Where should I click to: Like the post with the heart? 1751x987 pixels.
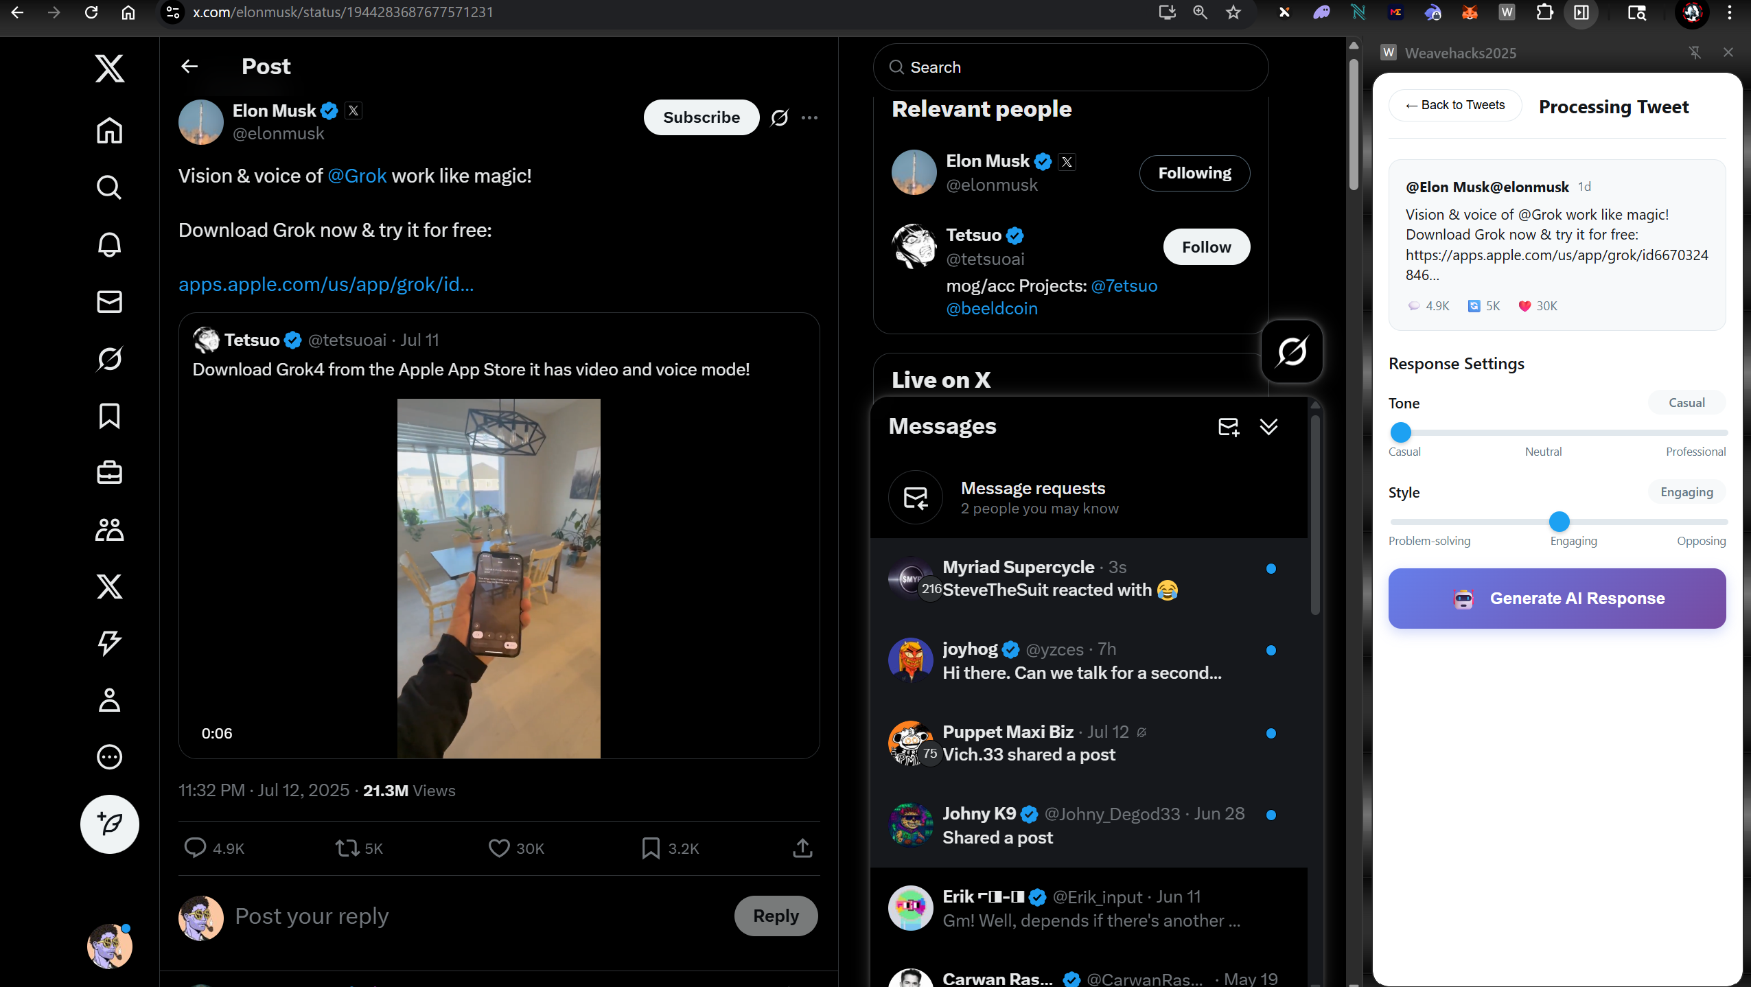[499, 848]
